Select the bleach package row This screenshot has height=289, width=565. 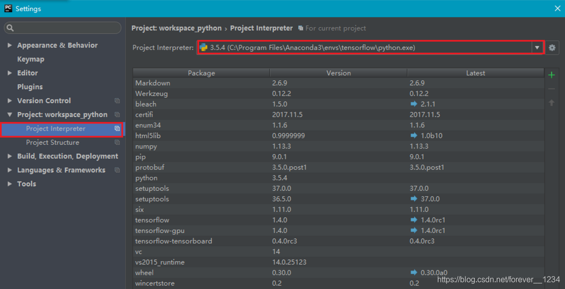coord(338,104)
